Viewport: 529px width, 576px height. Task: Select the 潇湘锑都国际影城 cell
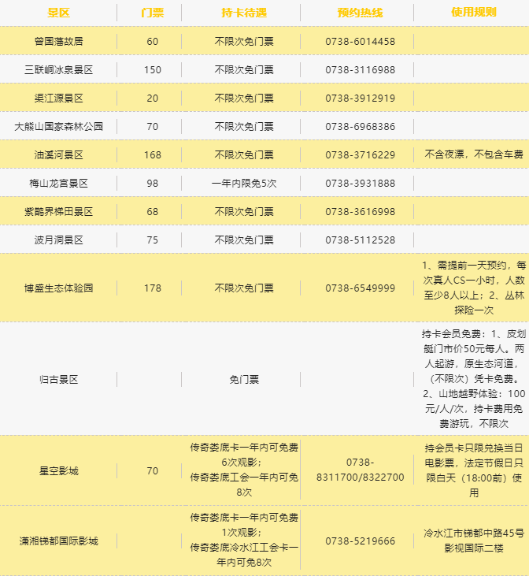(x=59, y=541)
